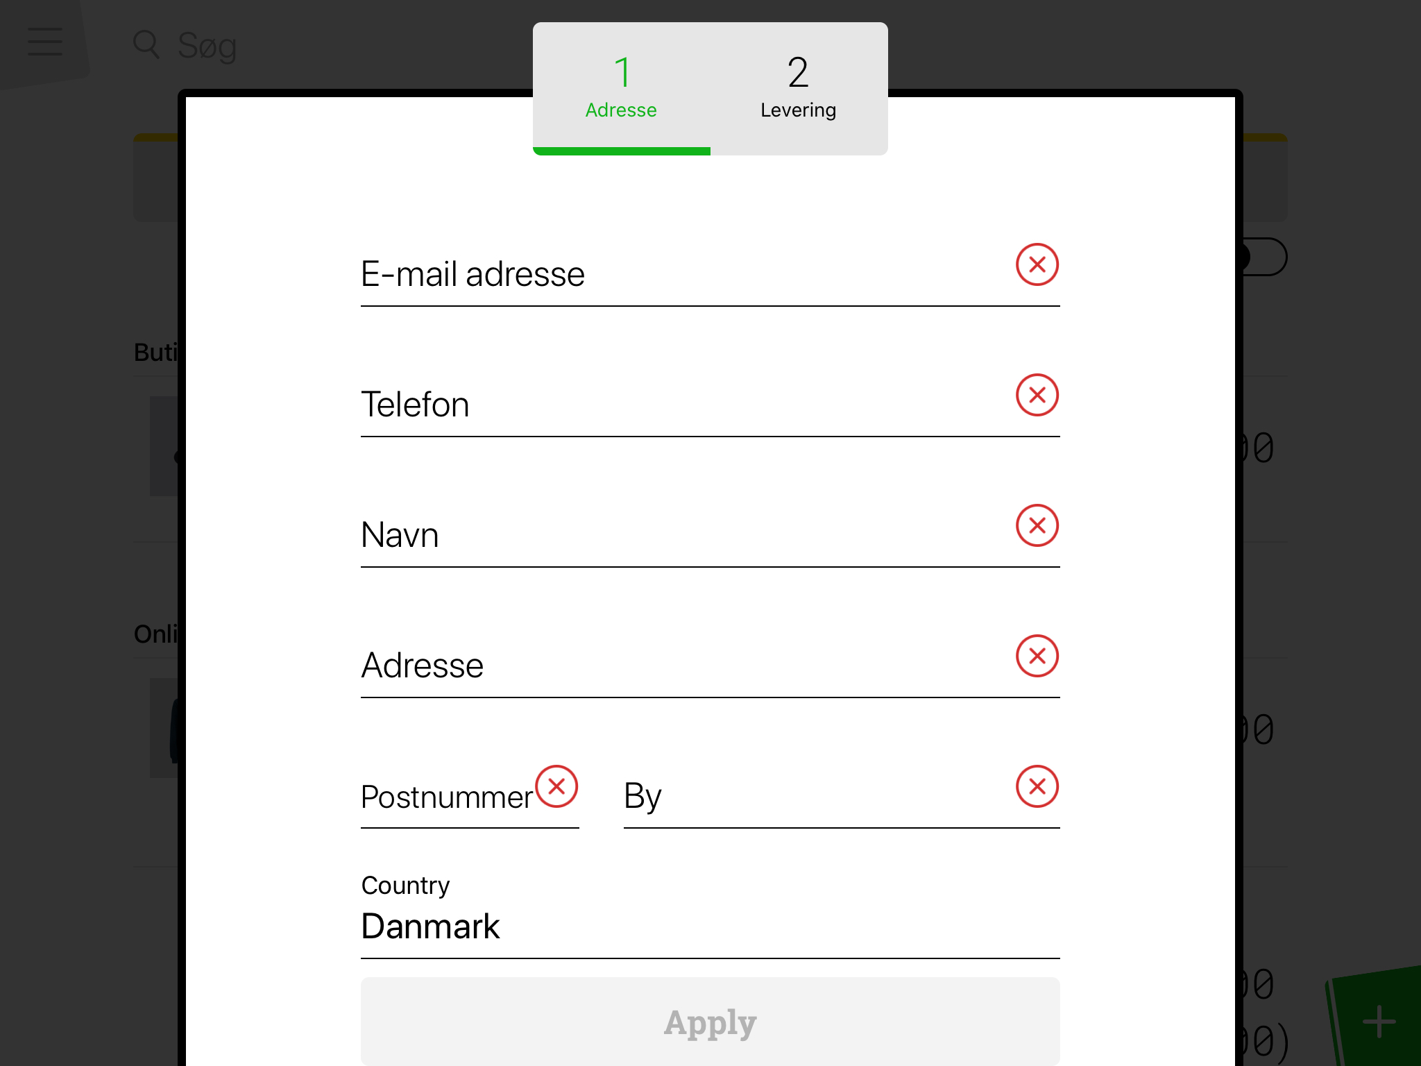Select the Adresse step tab
The width and height of the screenshot is (1421, 1066).
[x=621, y=87]
